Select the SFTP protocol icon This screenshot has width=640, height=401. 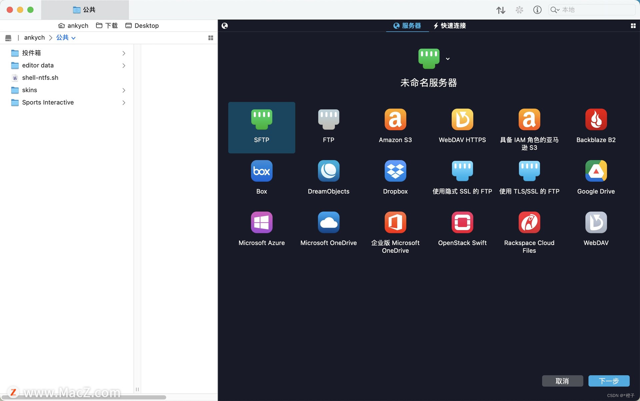pos(261,120)
